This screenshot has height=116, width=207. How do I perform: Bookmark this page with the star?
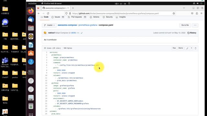tap(174, 14)
